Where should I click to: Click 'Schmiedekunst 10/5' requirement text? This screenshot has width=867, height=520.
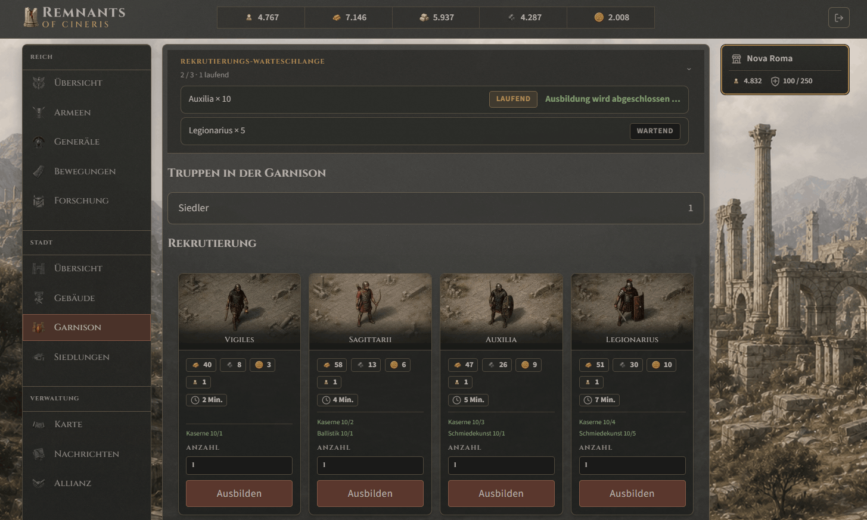tap(607, 434)
